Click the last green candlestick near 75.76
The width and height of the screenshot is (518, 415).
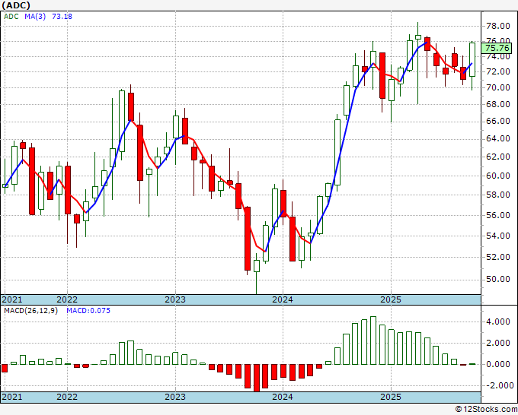point(472,59)
